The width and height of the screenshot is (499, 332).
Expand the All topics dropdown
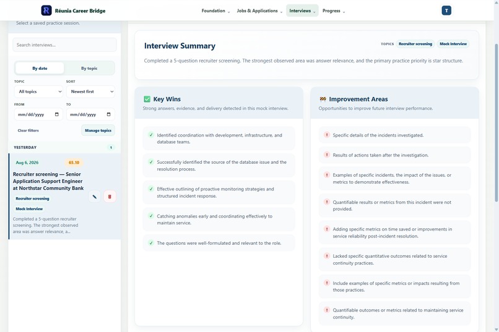point(38,92)
